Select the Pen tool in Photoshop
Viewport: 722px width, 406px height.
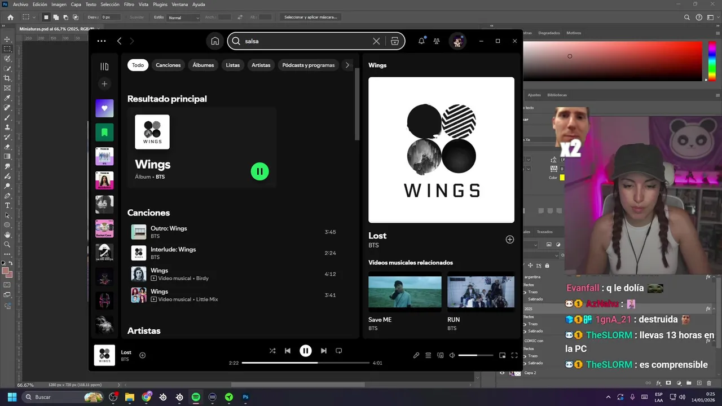pyautogui.click(x=7, y=196)
